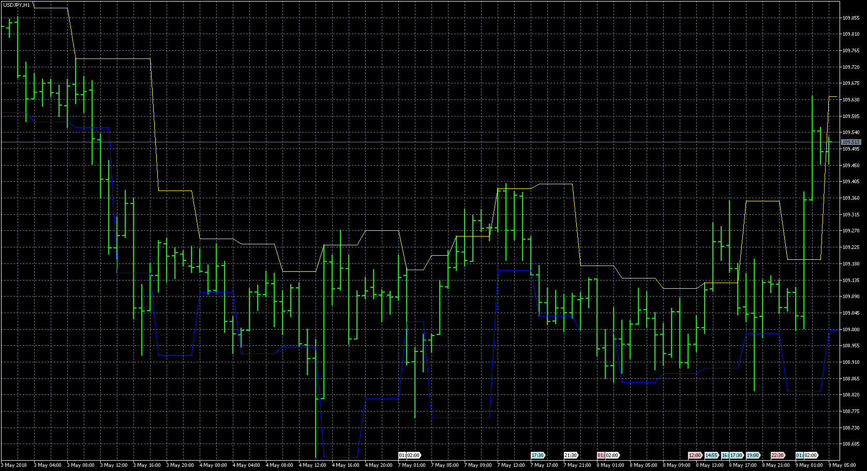Select the 02:00 marker near 7 May 01:00
Viewport: 867px width, 471px height.
pos(414,455)
